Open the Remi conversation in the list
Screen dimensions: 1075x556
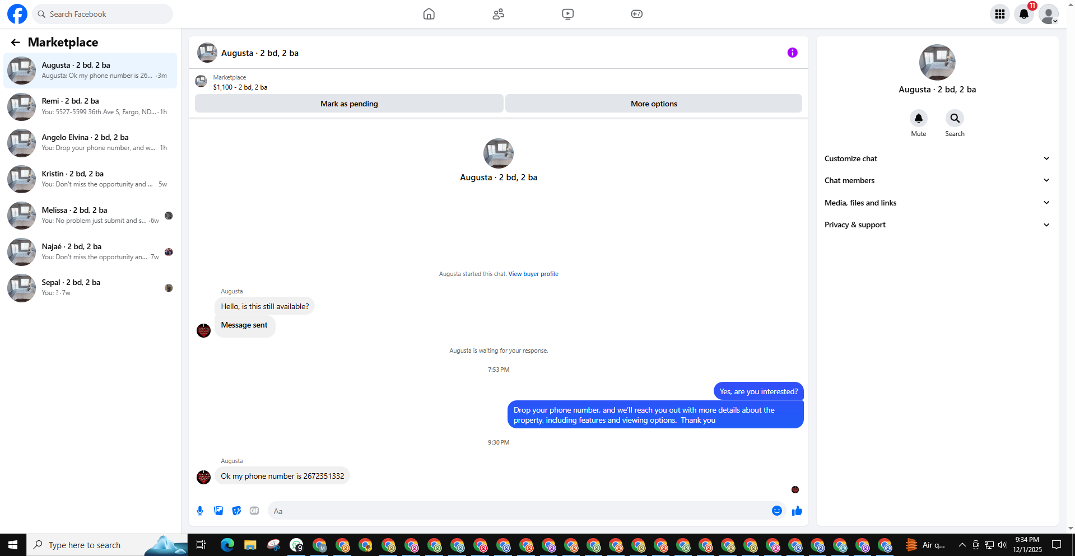point(90,106)
